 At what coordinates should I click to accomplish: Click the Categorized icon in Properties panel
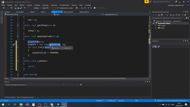point(153,47)
